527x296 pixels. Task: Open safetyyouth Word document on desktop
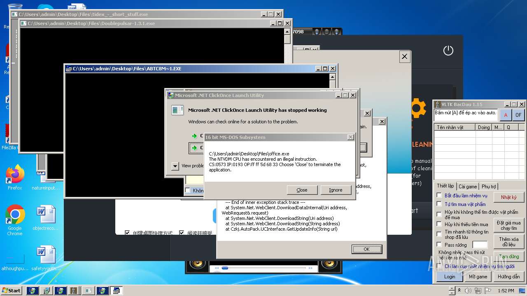pos(46,259)
